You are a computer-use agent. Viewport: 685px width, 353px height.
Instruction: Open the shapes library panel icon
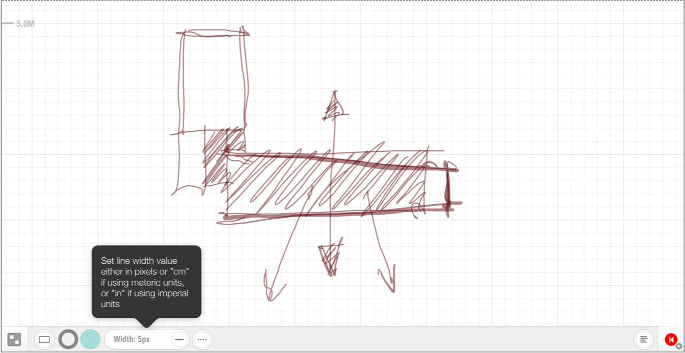click(x=14, y=339)
